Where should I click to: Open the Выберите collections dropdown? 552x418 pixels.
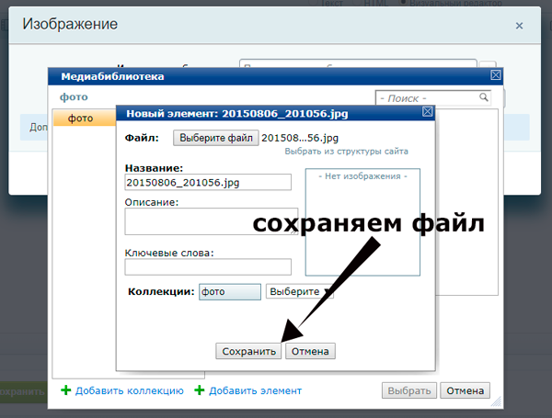[x=300, y=291]
